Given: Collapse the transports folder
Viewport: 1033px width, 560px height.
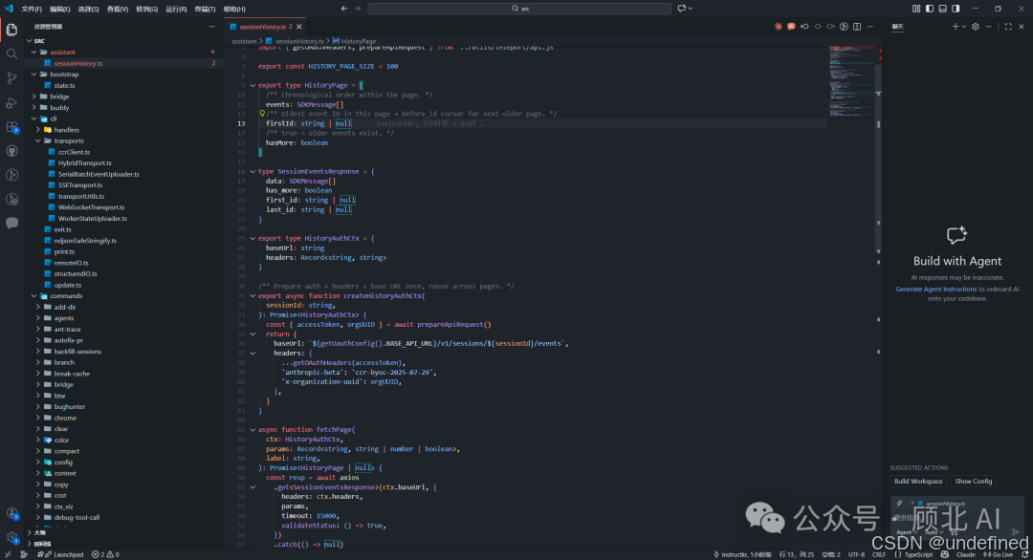Looking at the screenshot, I should tap(38, 140).
